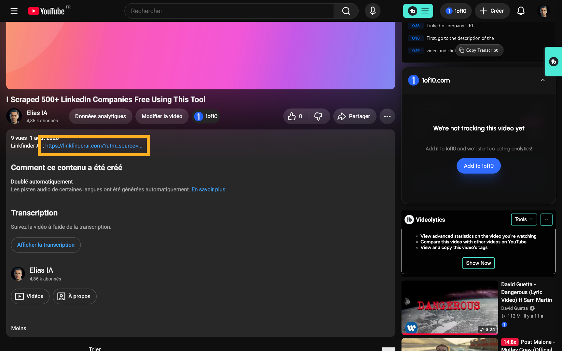Click the video player area

pos(200,56)
